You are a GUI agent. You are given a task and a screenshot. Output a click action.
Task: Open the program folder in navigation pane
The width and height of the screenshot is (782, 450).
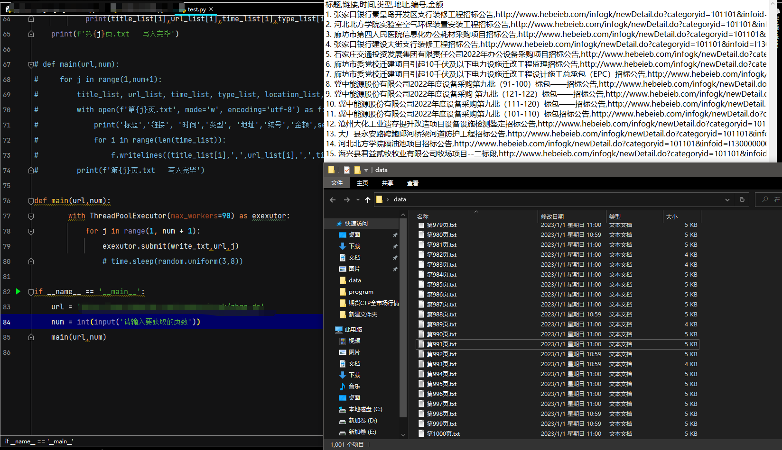point(361,292)
